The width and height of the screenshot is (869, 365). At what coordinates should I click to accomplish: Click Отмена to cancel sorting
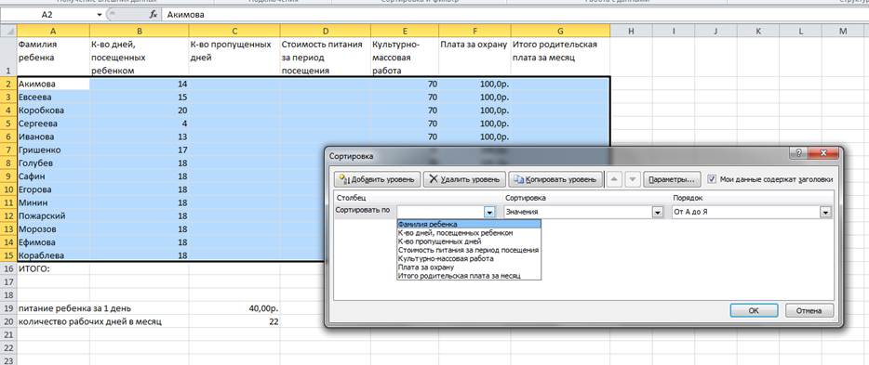[x=809, y=311]
